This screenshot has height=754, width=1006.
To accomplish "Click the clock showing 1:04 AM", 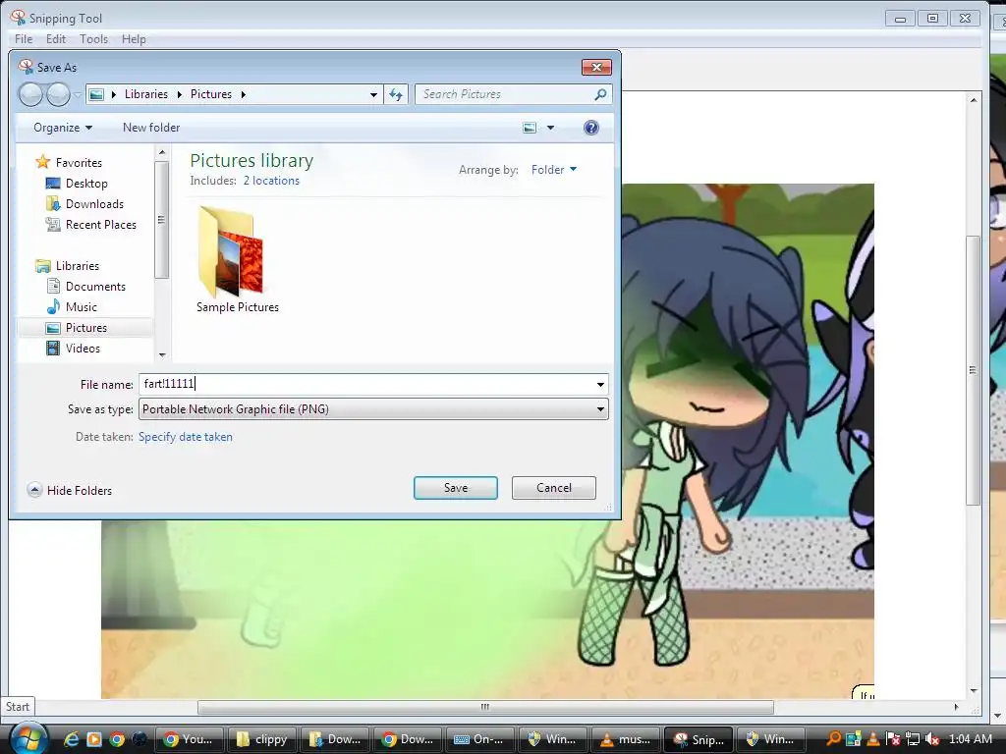I will [x=970, y=739].
